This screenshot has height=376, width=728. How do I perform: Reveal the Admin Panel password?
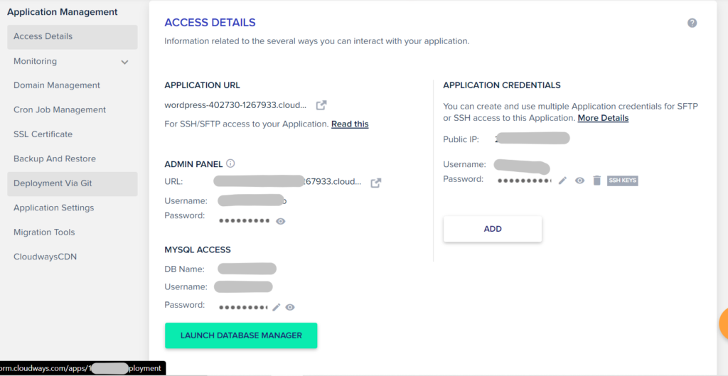coord(280,222)
